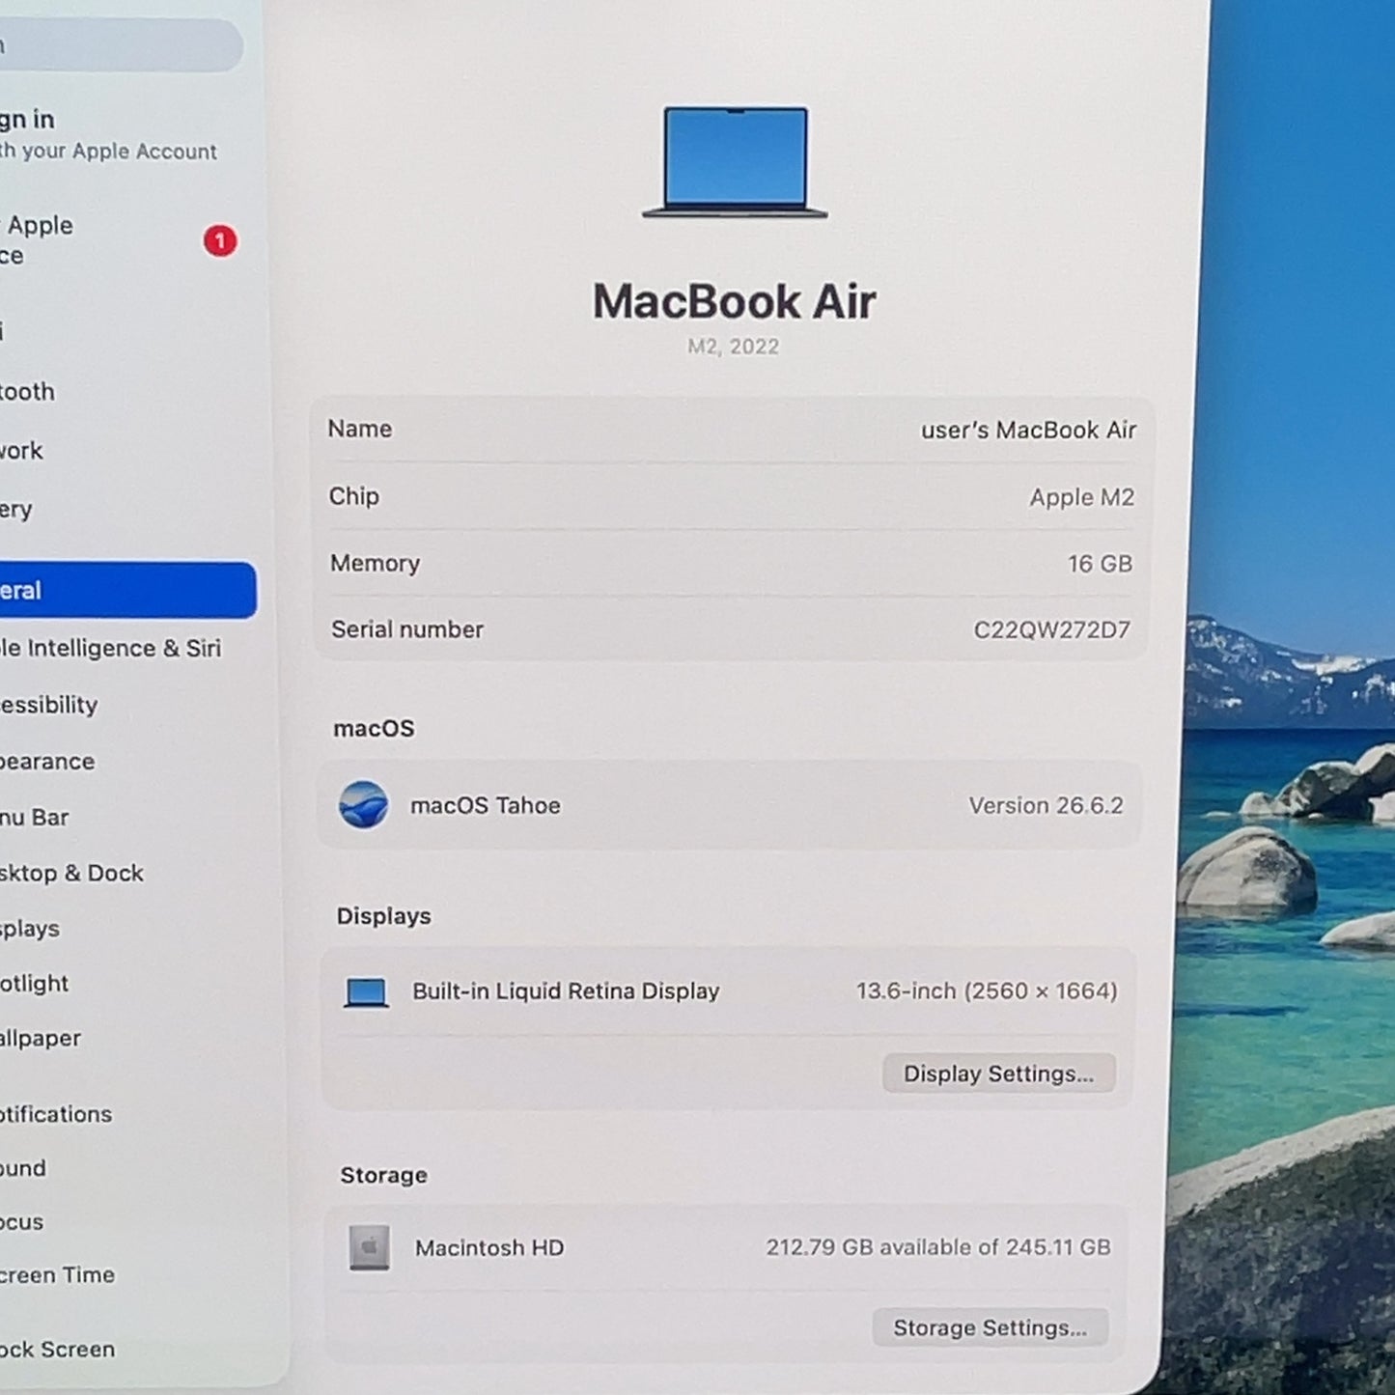The height and width of the screenshot is (1395, 1395).
Task: Open Notifications settings
Action: 56,1113
